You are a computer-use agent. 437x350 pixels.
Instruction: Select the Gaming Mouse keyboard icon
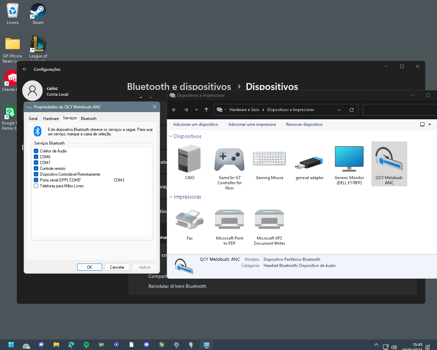tap(269, 159)
